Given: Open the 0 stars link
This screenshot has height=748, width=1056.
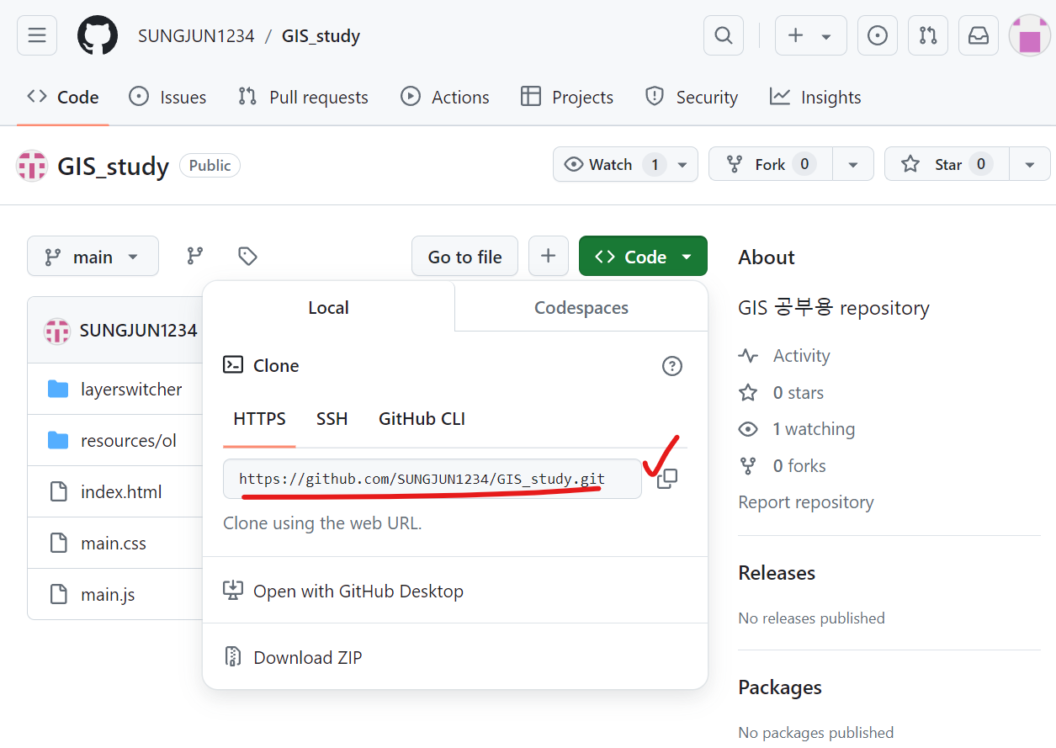Looking at the screenshot, I should point(799,393).
